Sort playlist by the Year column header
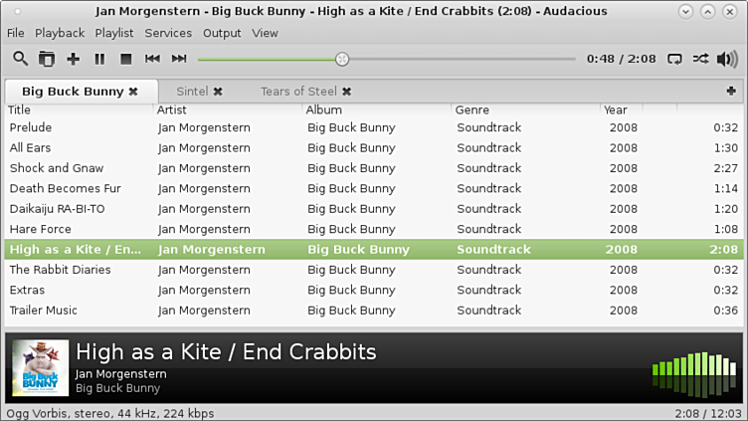This screenshot has width=748, height=421. [x=616, y=109]
